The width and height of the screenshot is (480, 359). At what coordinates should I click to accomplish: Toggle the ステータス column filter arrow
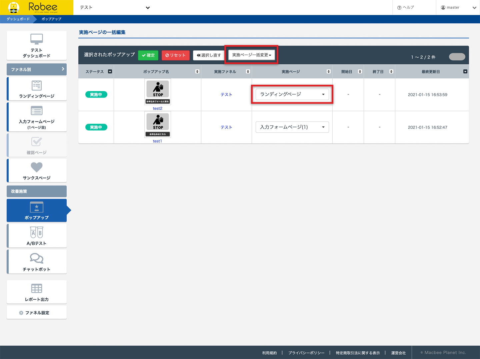tap(110, 72)
